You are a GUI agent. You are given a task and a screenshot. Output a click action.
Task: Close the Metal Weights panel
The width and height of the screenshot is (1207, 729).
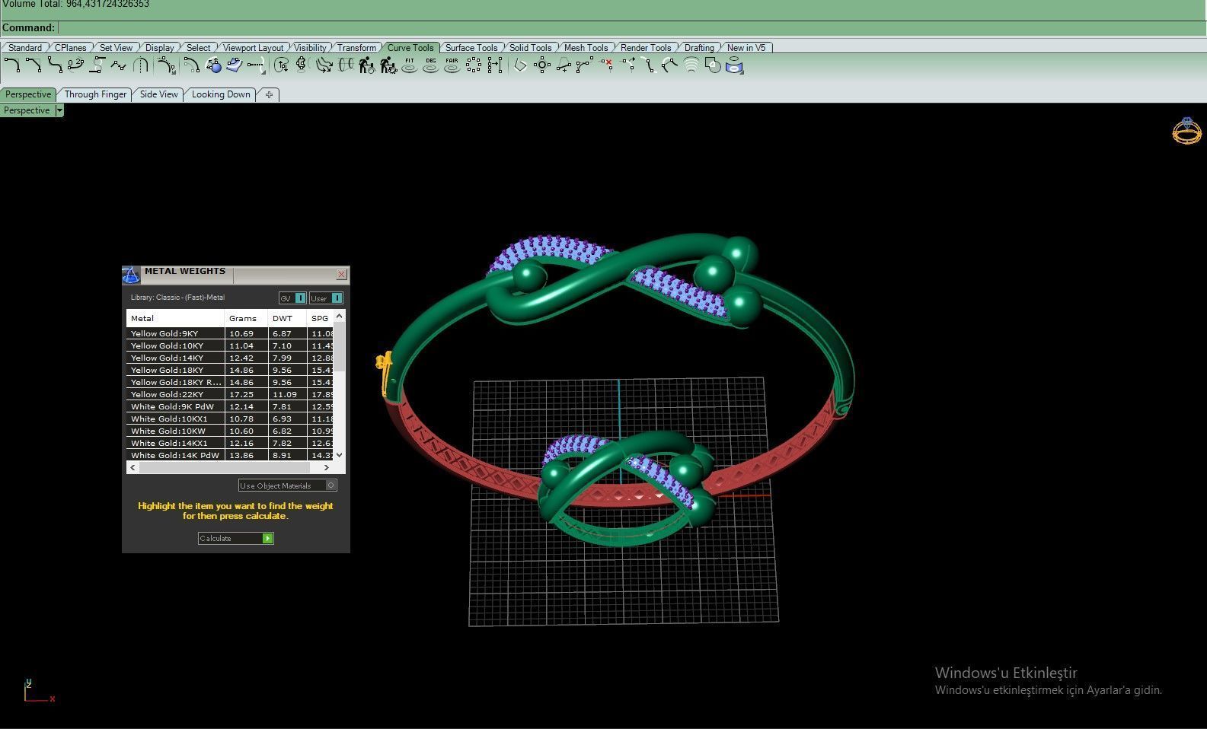(x=341, y=274)
